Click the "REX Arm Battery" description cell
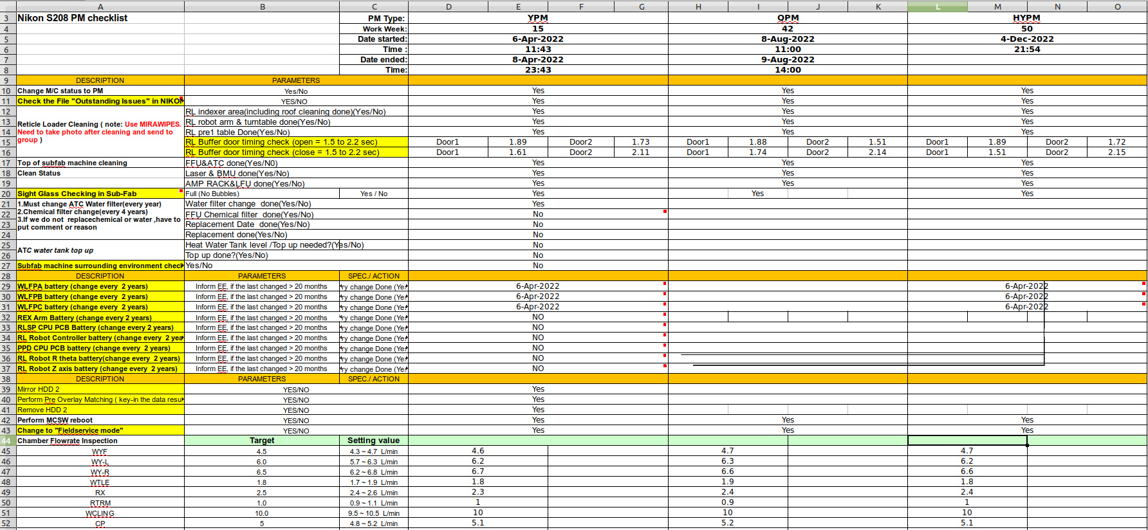1148x530 pixels. [100, 317]
